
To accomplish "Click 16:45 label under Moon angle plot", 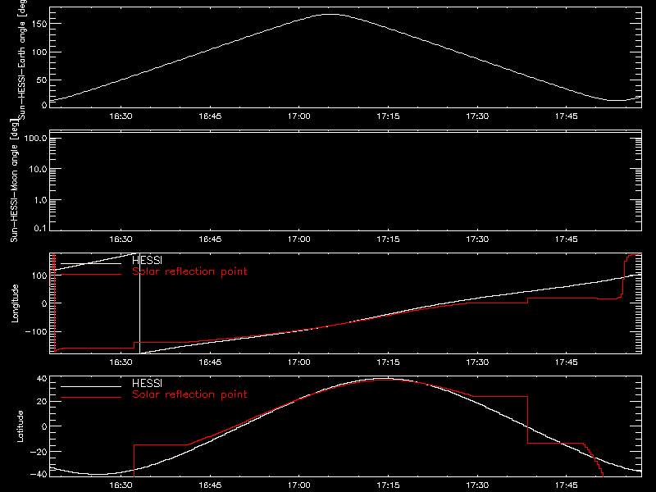I will (x=210, y=239).
